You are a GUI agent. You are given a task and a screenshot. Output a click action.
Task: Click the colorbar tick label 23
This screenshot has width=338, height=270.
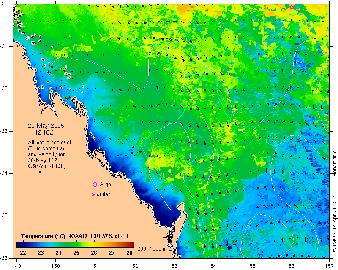41,253
